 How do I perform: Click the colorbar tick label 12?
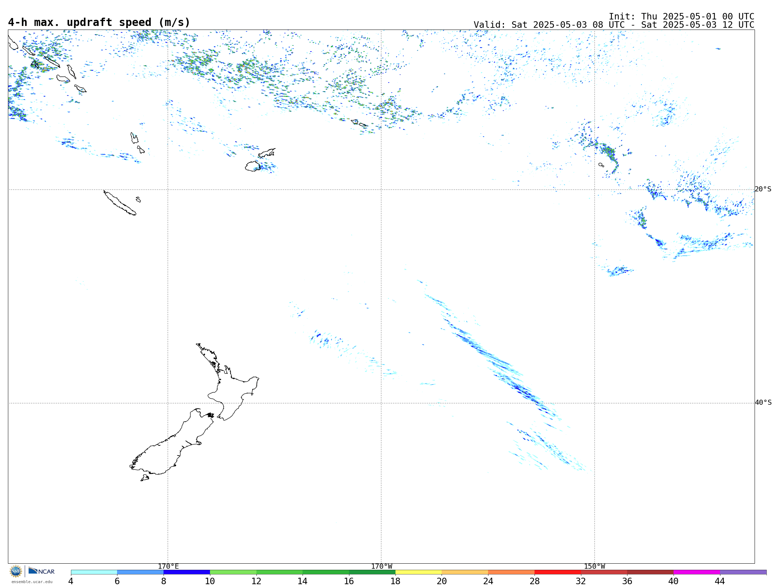pyautogui.click(x=256, y=581)
